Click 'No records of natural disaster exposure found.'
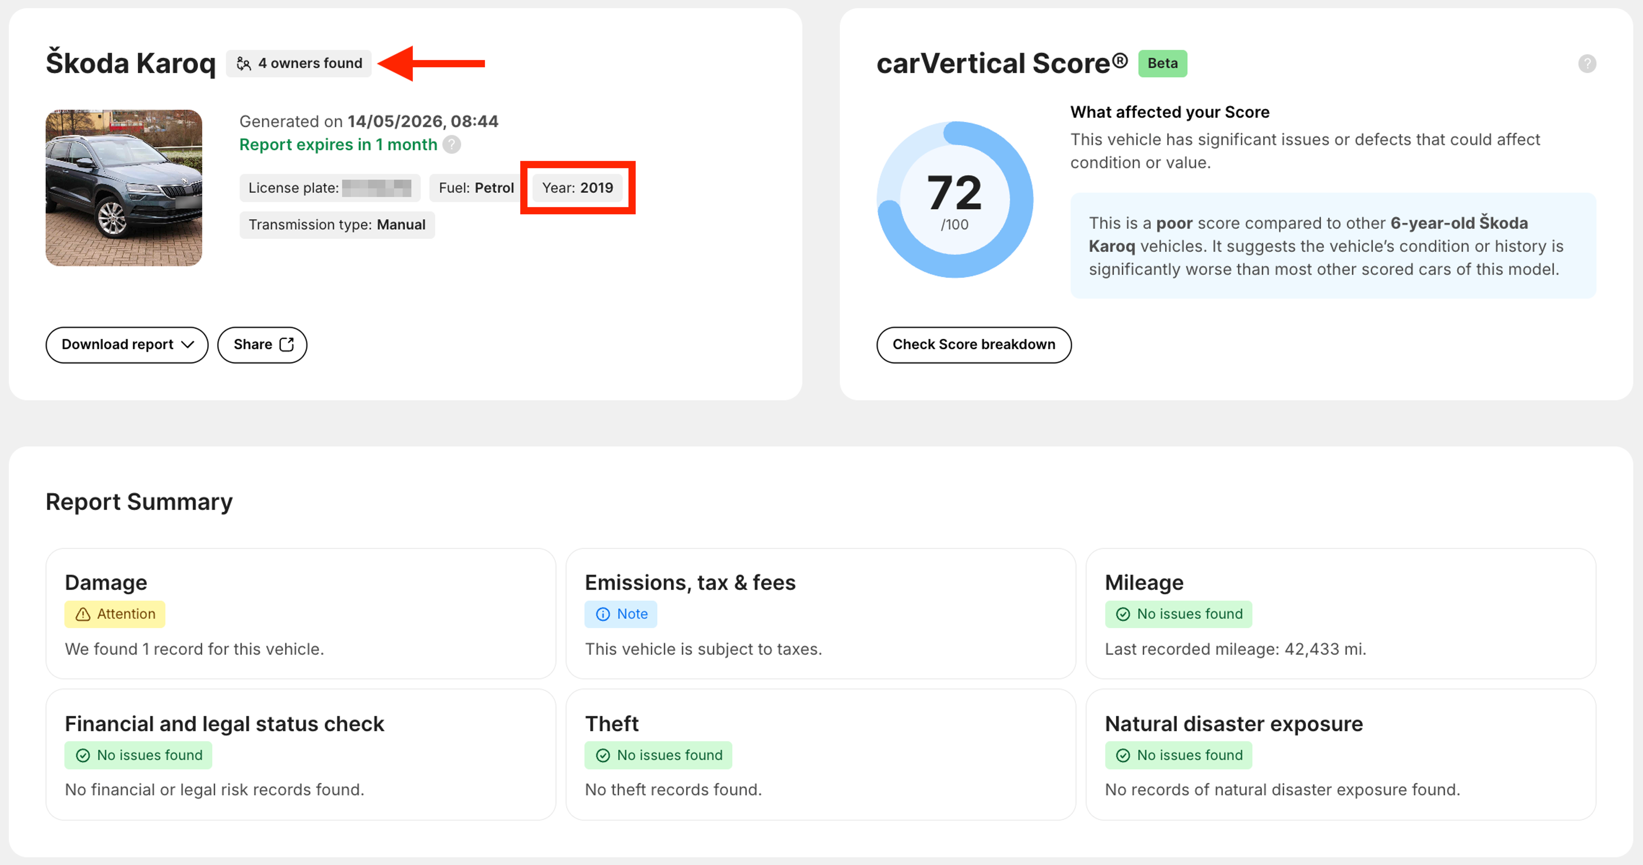 [1282, 790]
